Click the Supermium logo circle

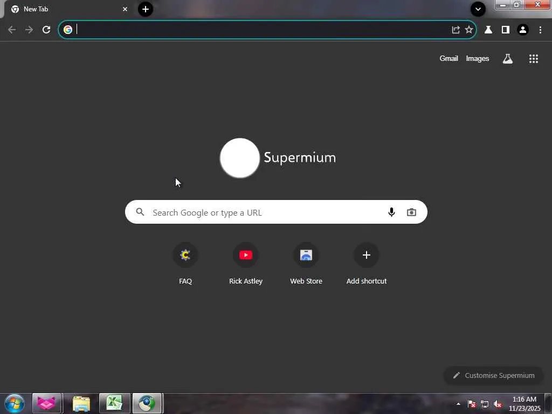point(240,158)
